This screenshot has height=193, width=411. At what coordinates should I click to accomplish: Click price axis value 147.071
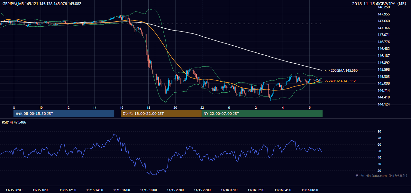383,35
